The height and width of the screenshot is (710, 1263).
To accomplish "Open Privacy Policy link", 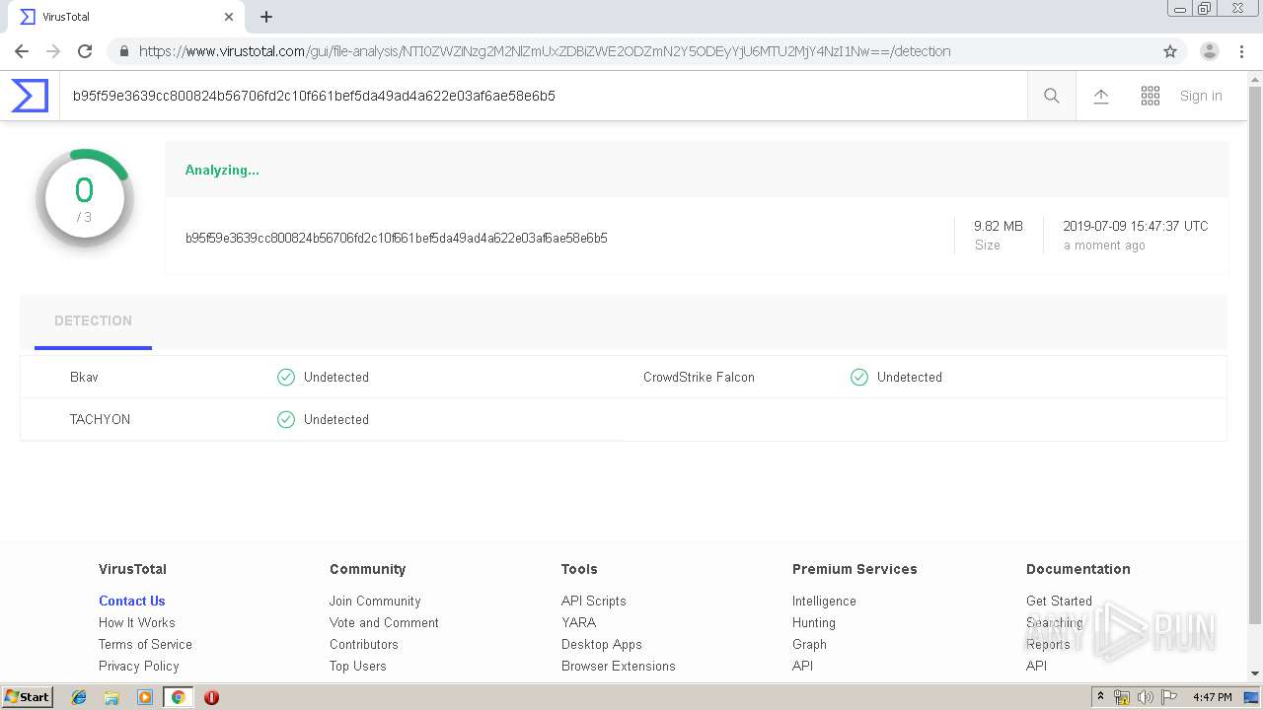I will point(138,666).
